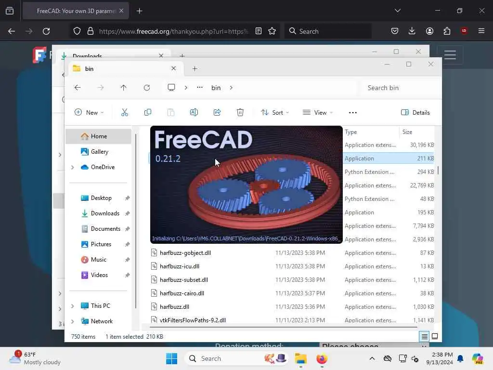
Task: Click the Delete trash icon in Explorer toolbar
Action: coord(240,112)
